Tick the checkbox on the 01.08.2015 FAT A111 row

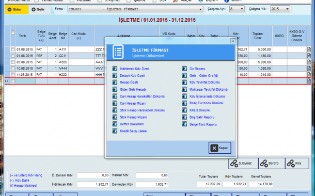[x=13, y=49]
